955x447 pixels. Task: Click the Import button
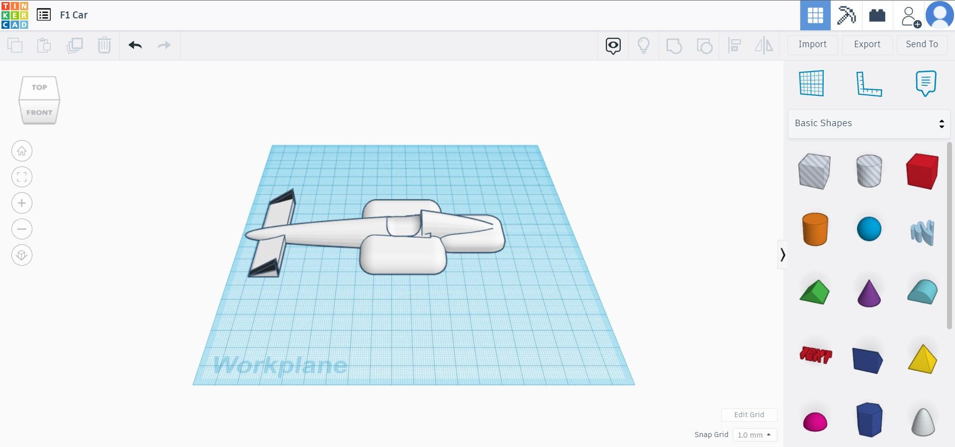pos(813,45)
